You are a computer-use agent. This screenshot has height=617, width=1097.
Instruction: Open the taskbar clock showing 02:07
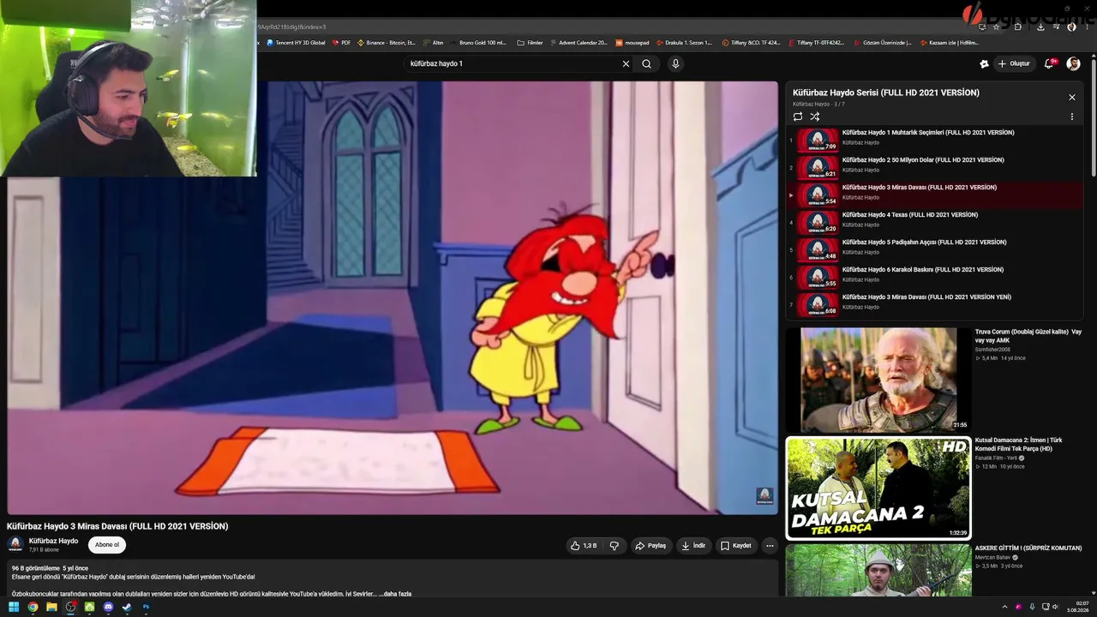click(1076, 608)
